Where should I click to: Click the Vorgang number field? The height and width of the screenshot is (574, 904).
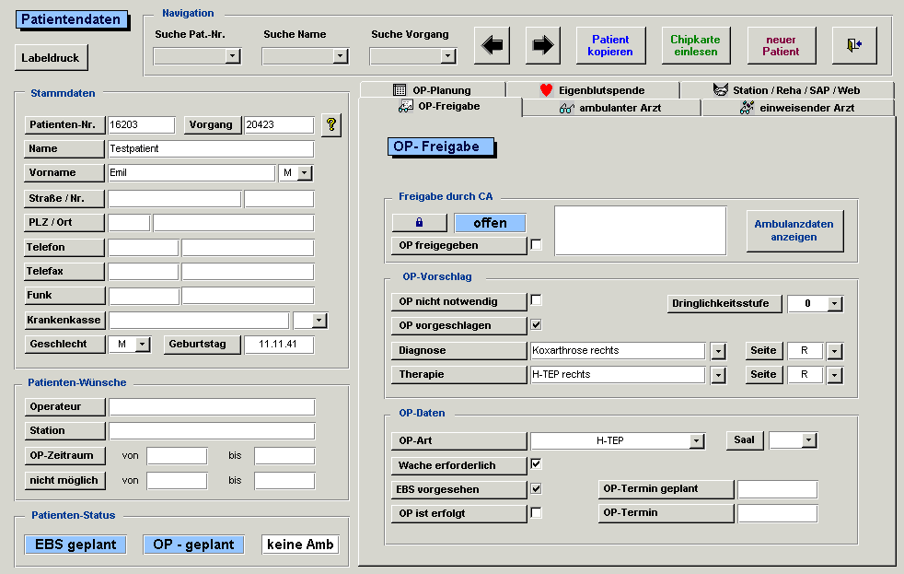[279, 124]
